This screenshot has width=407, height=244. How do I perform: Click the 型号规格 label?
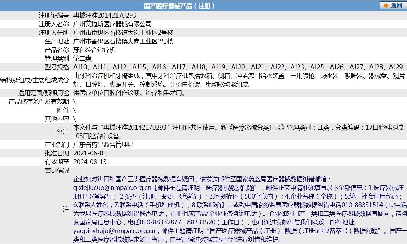pos(57,67)
